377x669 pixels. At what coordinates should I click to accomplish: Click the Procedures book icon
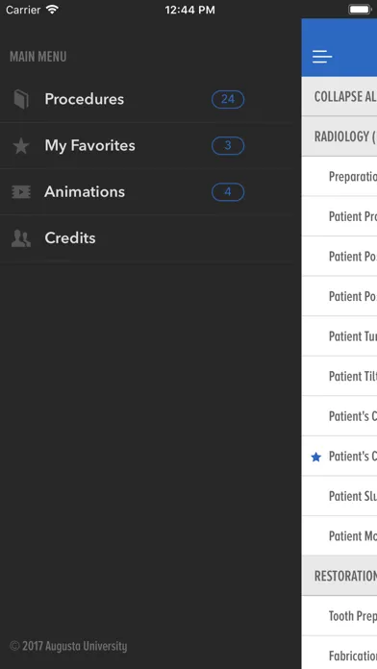[21, 99]
